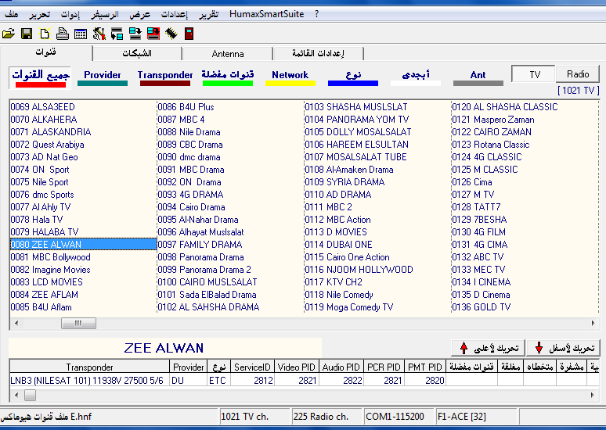Select the جميع القنوات filter button

tap(40, 77)
